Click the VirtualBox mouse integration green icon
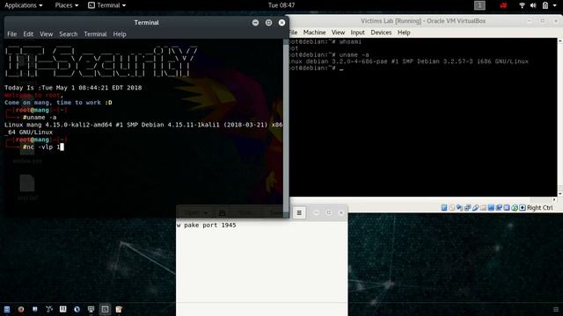The height and width of the screenshot is (316, 563). tap(515, 208)
